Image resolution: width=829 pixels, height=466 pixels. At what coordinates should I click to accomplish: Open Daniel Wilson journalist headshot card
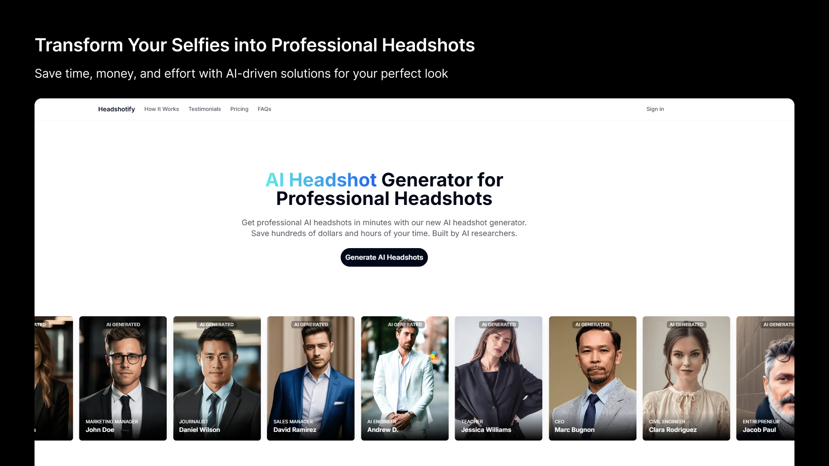click(x=217, y=378)
